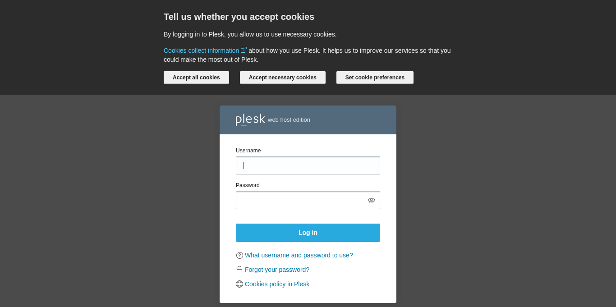Click the Username field label
Image resolution: width=616 pixels, height=307 pixels.
(248, 151)
